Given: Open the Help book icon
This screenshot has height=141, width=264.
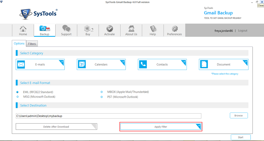Looking at the screenshot, I should point(153,30).
